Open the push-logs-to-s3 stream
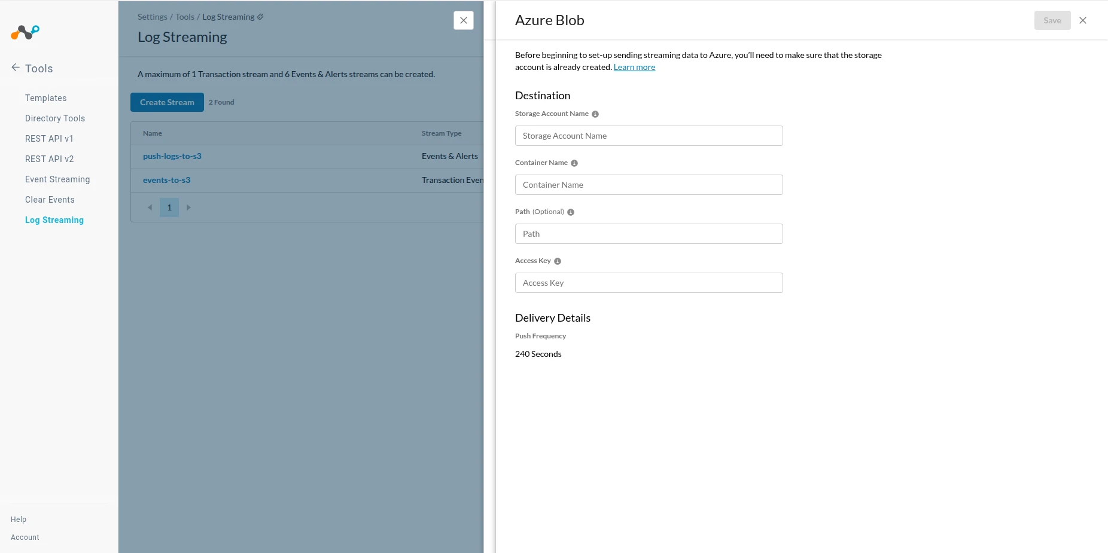Screen dimensions: 1108x553 172,157
